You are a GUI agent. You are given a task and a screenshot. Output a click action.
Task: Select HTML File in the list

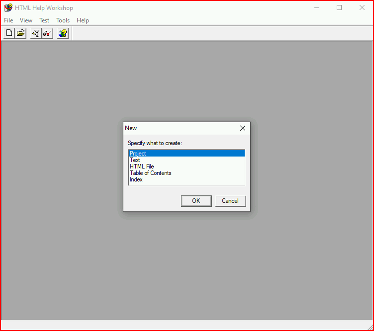[x=187, y=166]
